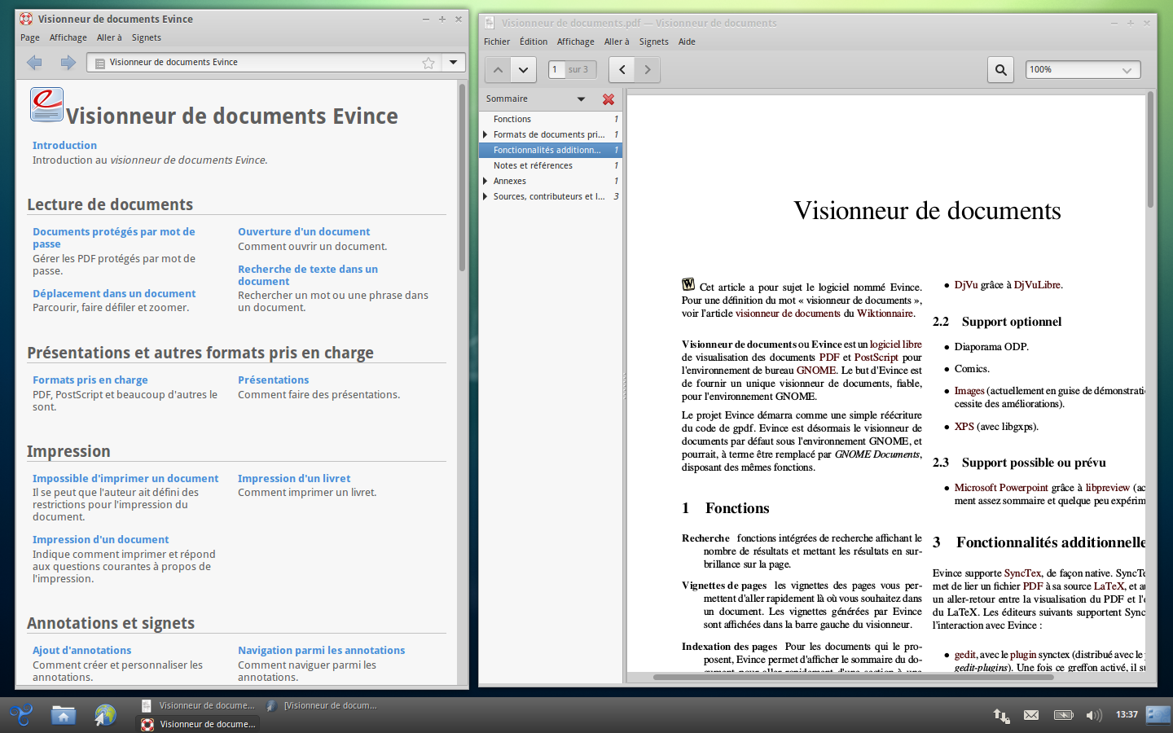Select 'Fonctionnalités additionn...' outline entry
Screen dimensions: 1173x733
click(x=551, y=150)
